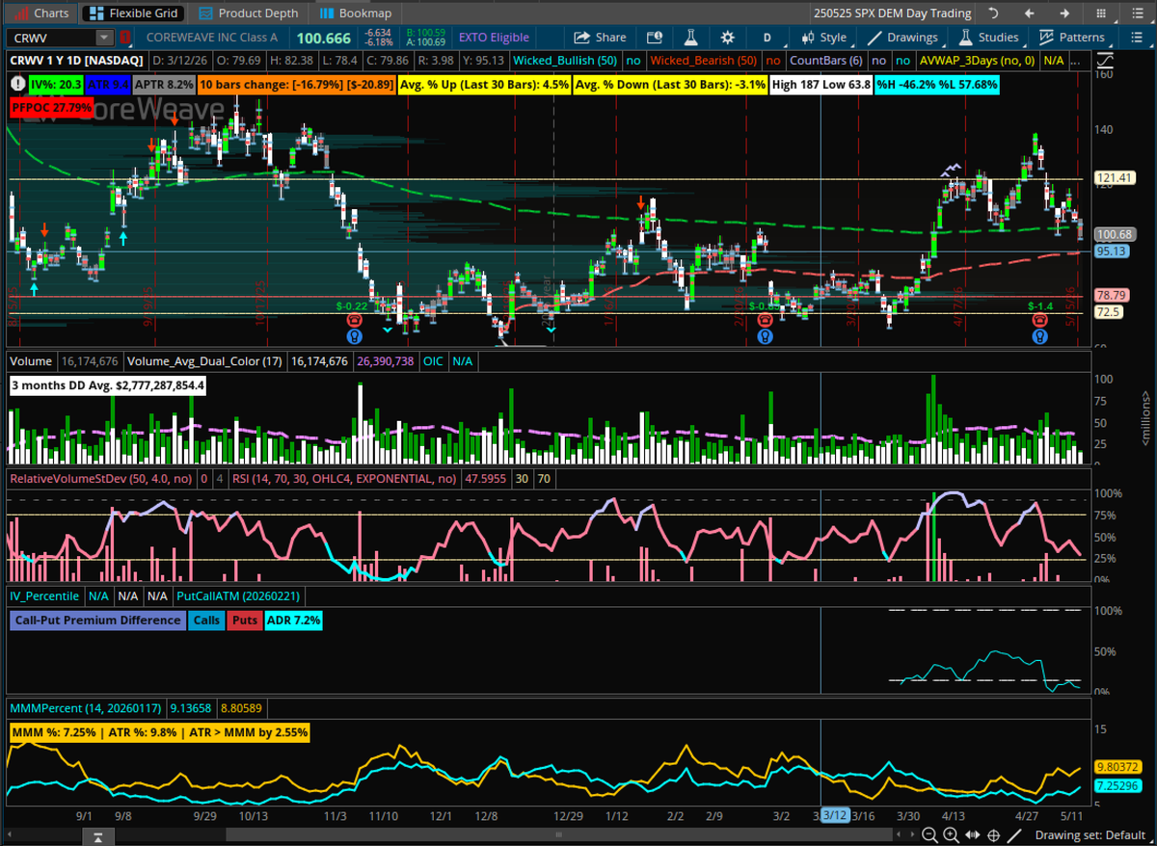Click the EXTO Eligible label
This screenshot has height=846, width=1157.
coord(495,38)
